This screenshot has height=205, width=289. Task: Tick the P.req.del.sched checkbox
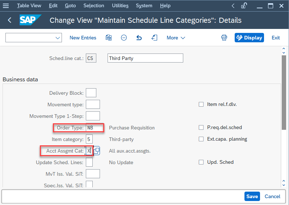[201, 128]
